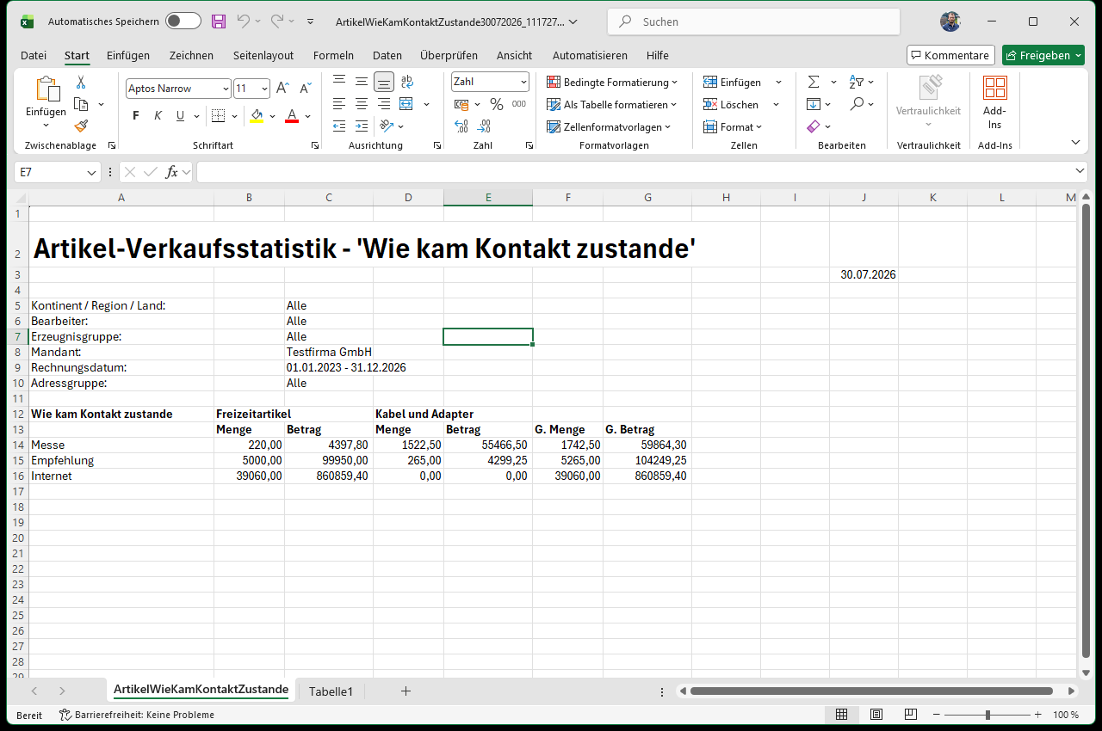Click the increase decimal places icon
This screenshot has width=1102, height=731.
461,126
